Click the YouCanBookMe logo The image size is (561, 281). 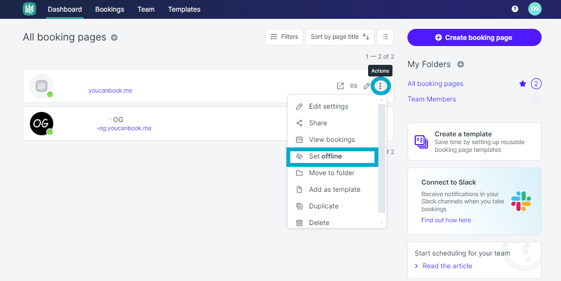29,9
